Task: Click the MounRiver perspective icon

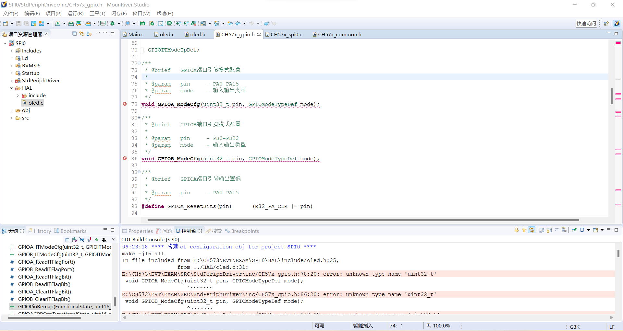Action: pyautogui.click(x=617, y=23)
